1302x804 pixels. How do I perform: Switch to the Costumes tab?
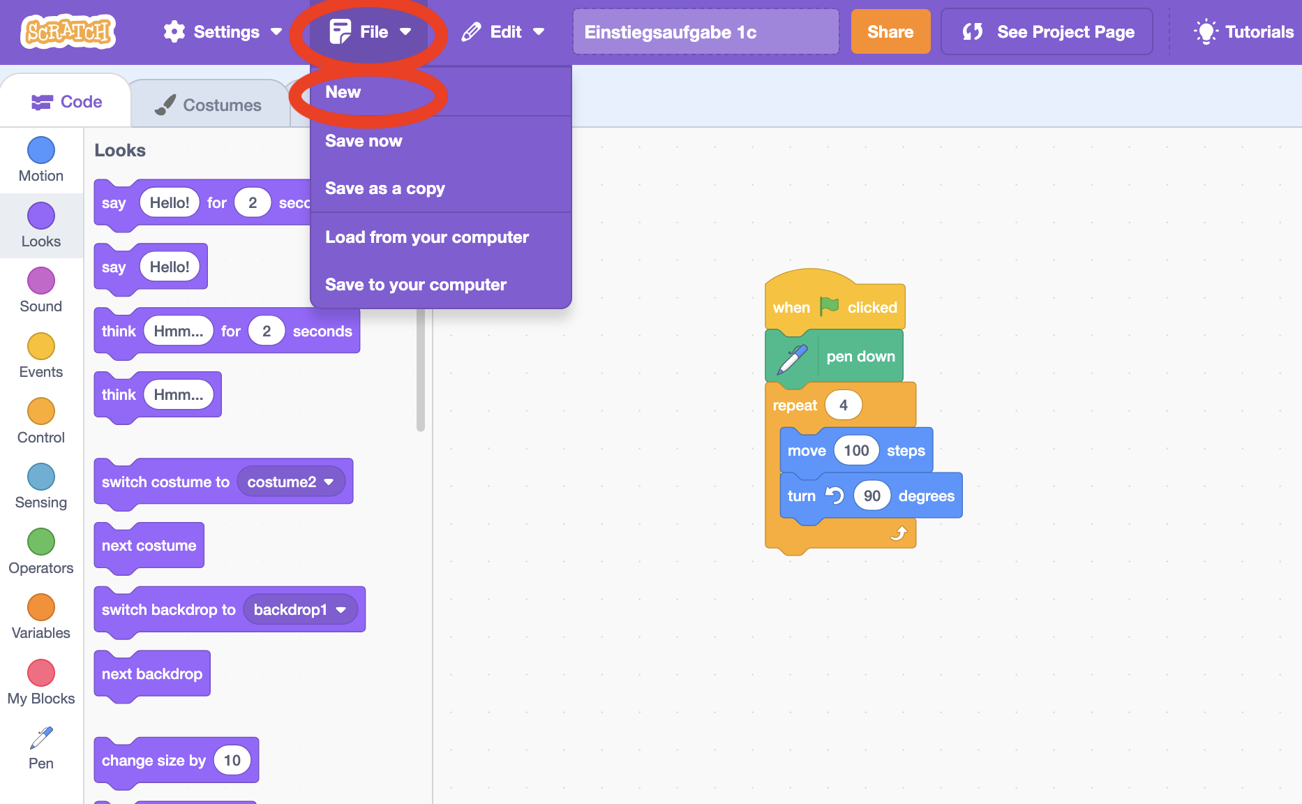(x=209, y=105)
